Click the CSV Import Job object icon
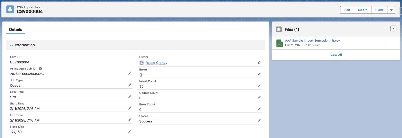402x138 pixels. coord(10,9)
